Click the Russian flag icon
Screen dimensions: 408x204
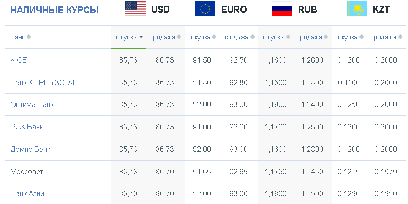[x=282, y=9]
